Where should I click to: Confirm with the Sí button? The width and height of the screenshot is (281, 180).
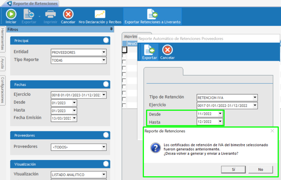point(233,169)
